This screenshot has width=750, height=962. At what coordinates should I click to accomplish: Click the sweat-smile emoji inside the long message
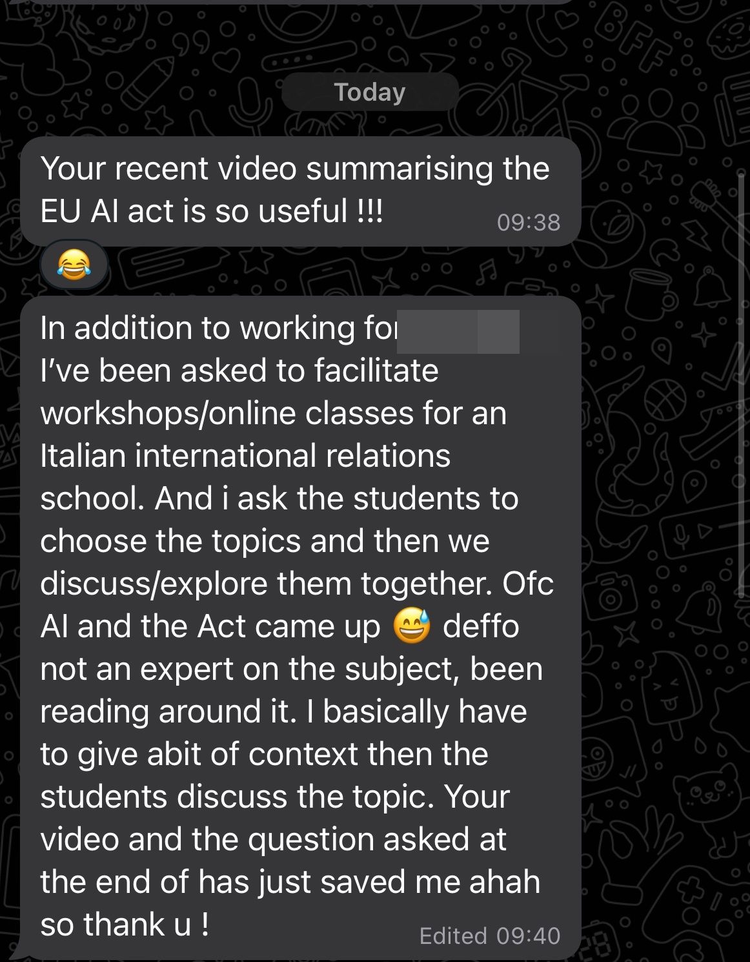412,626
